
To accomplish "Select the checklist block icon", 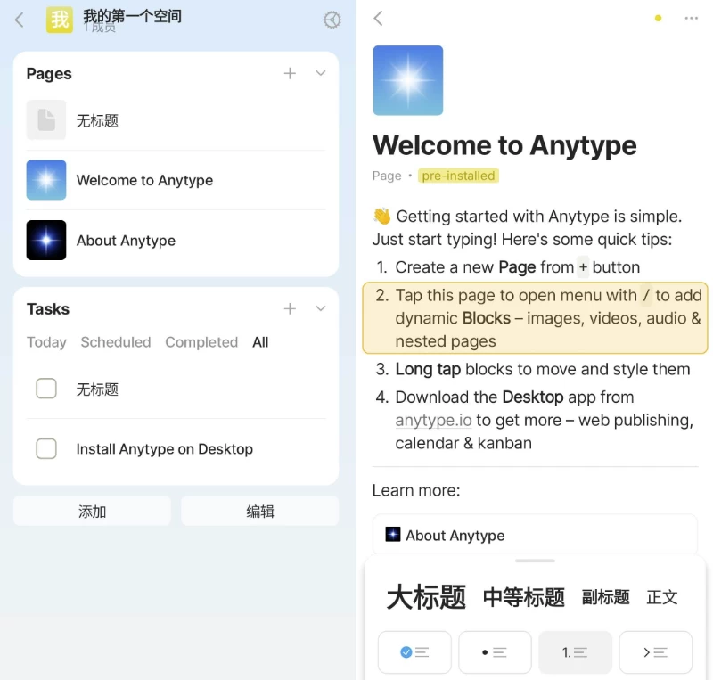I will pyautogui.click(x=414, y=652).
